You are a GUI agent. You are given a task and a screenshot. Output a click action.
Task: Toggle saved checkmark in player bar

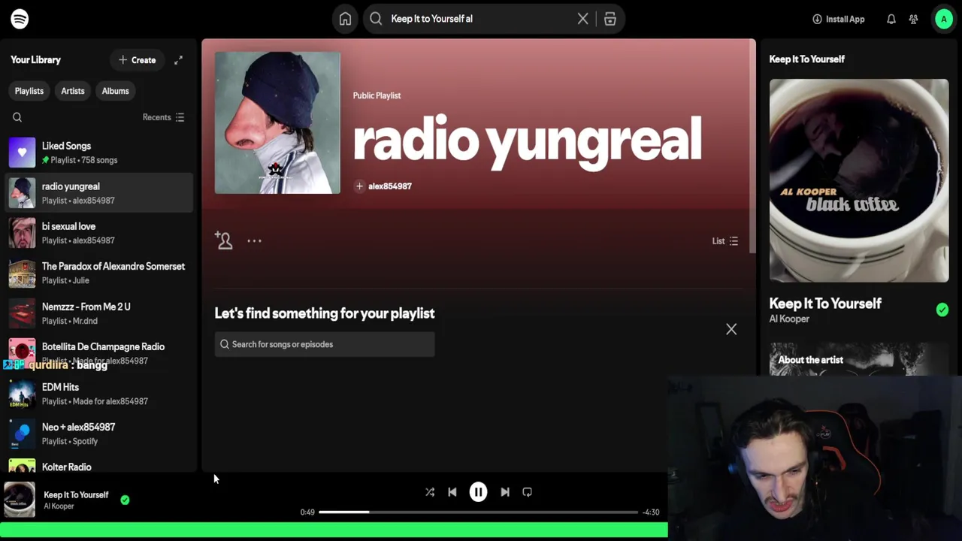coord(125,500)
